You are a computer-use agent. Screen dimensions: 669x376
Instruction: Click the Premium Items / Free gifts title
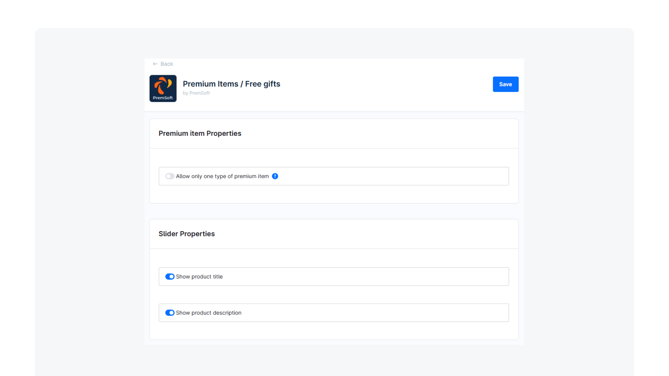point(231,84)
